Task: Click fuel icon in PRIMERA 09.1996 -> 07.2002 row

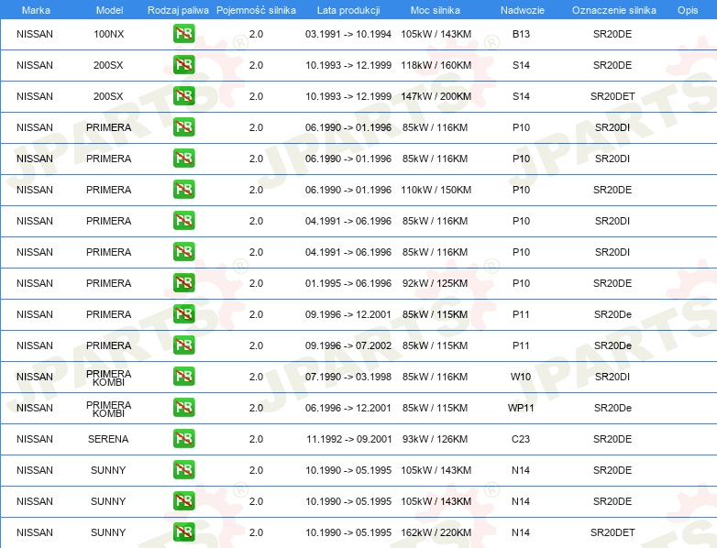Action: pos(183,345)
